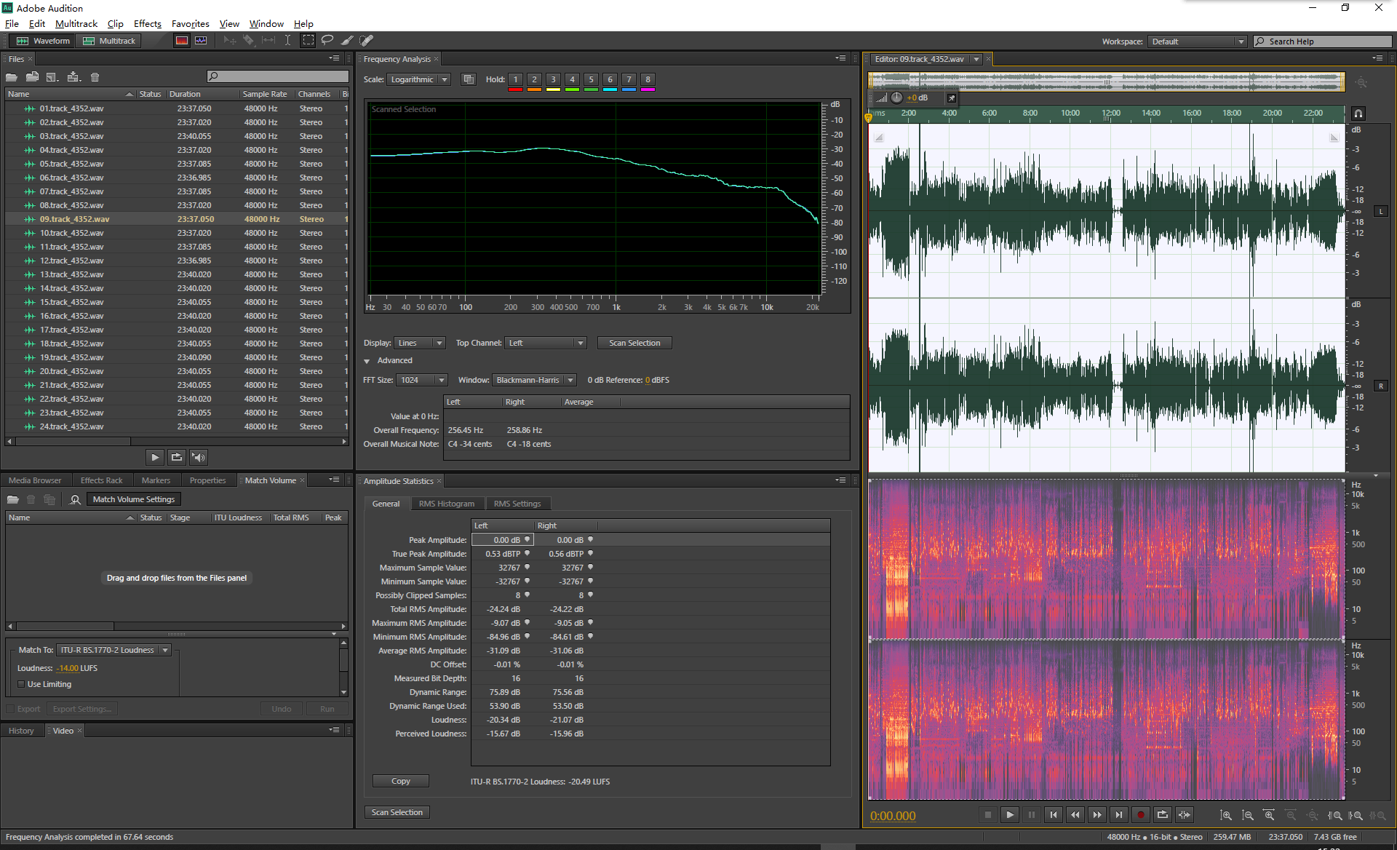Toggle loop playback in Files panel preview
The height and width of the screenshot is (850, 1397).
pyautogui.click(x=176, y=457)
